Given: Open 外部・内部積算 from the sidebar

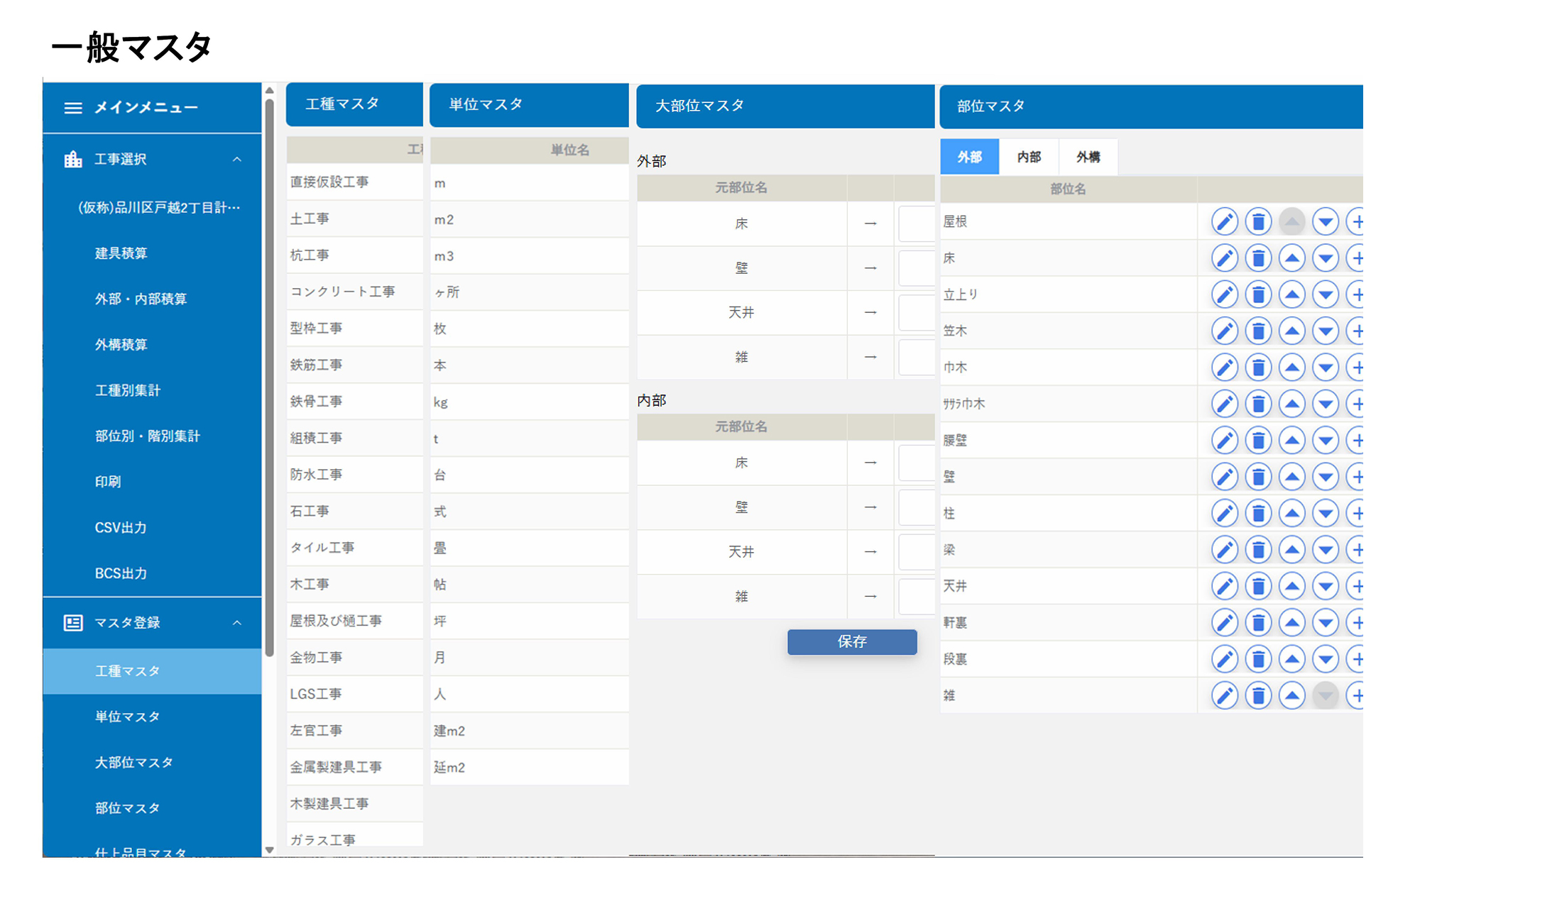Looking at the screenshot, I should coord(141,299).
